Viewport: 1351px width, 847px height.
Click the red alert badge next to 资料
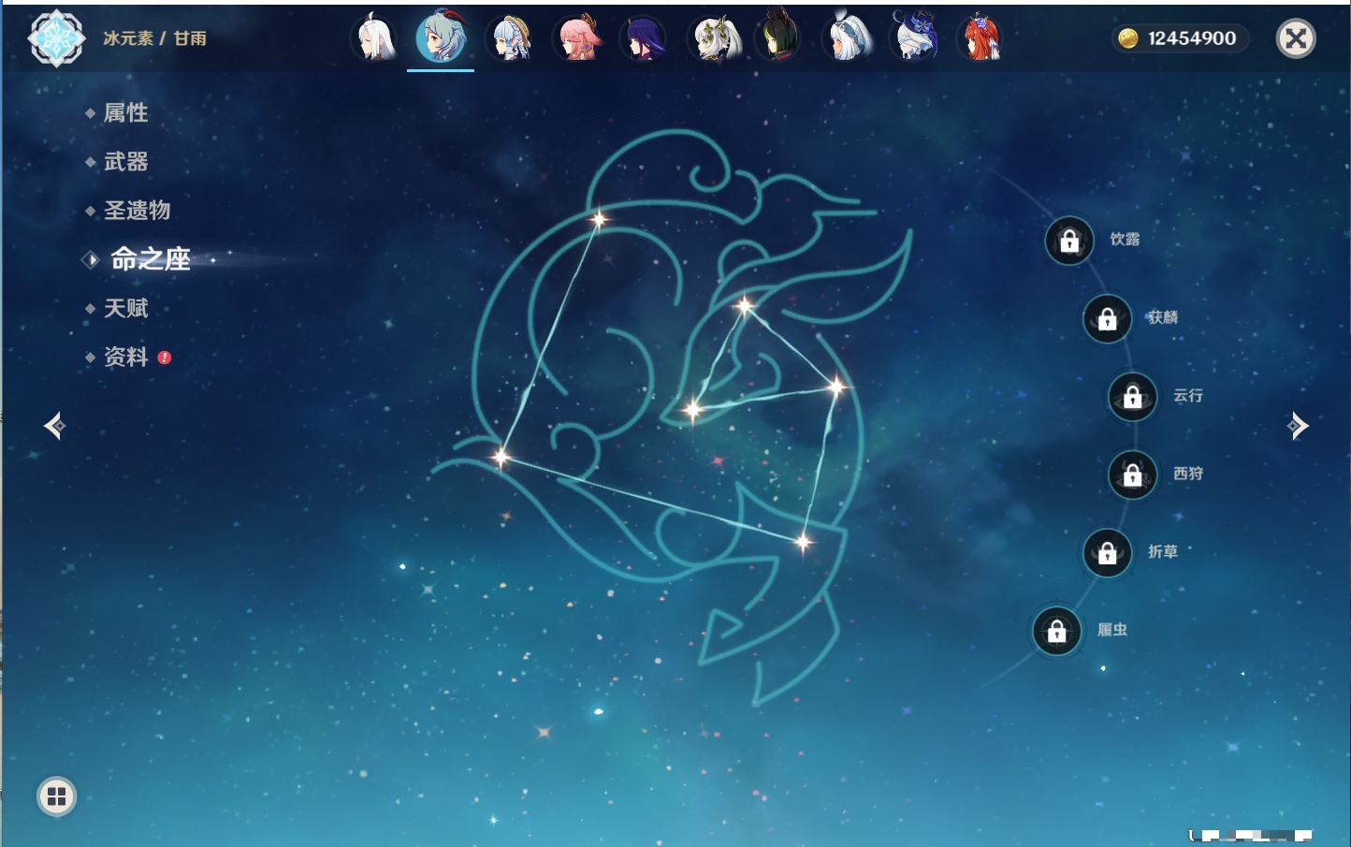click(165, 358)
